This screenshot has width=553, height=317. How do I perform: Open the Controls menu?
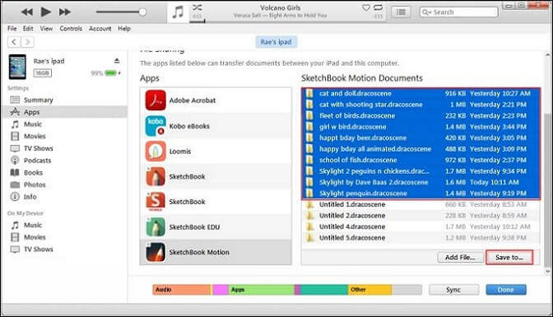coord(71,29)
